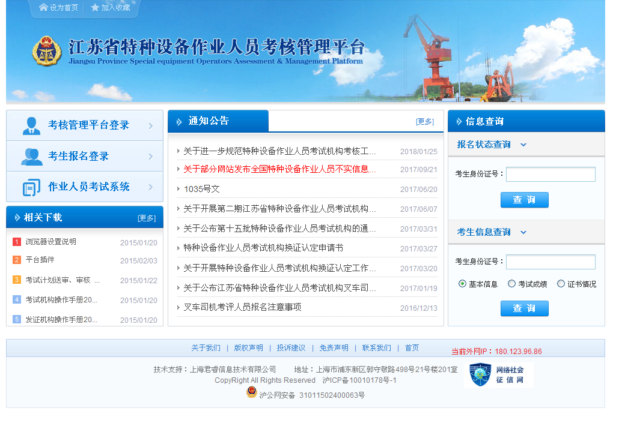619x426 pixels.
Task: Click the home icon for 设为首页
Action: [43, 8]
